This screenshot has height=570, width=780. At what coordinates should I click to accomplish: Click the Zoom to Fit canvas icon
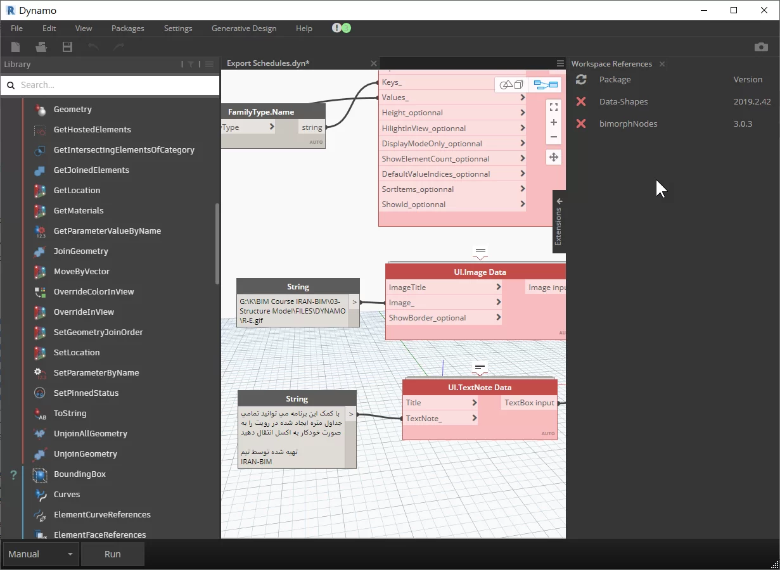coord(553,107)
